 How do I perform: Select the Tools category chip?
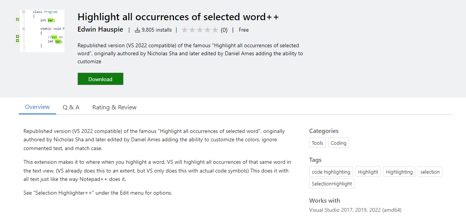click(317, 143)
